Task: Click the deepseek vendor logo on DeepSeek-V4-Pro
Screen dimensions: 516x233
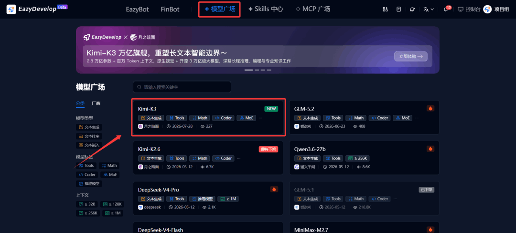Action: pos(140,207)
